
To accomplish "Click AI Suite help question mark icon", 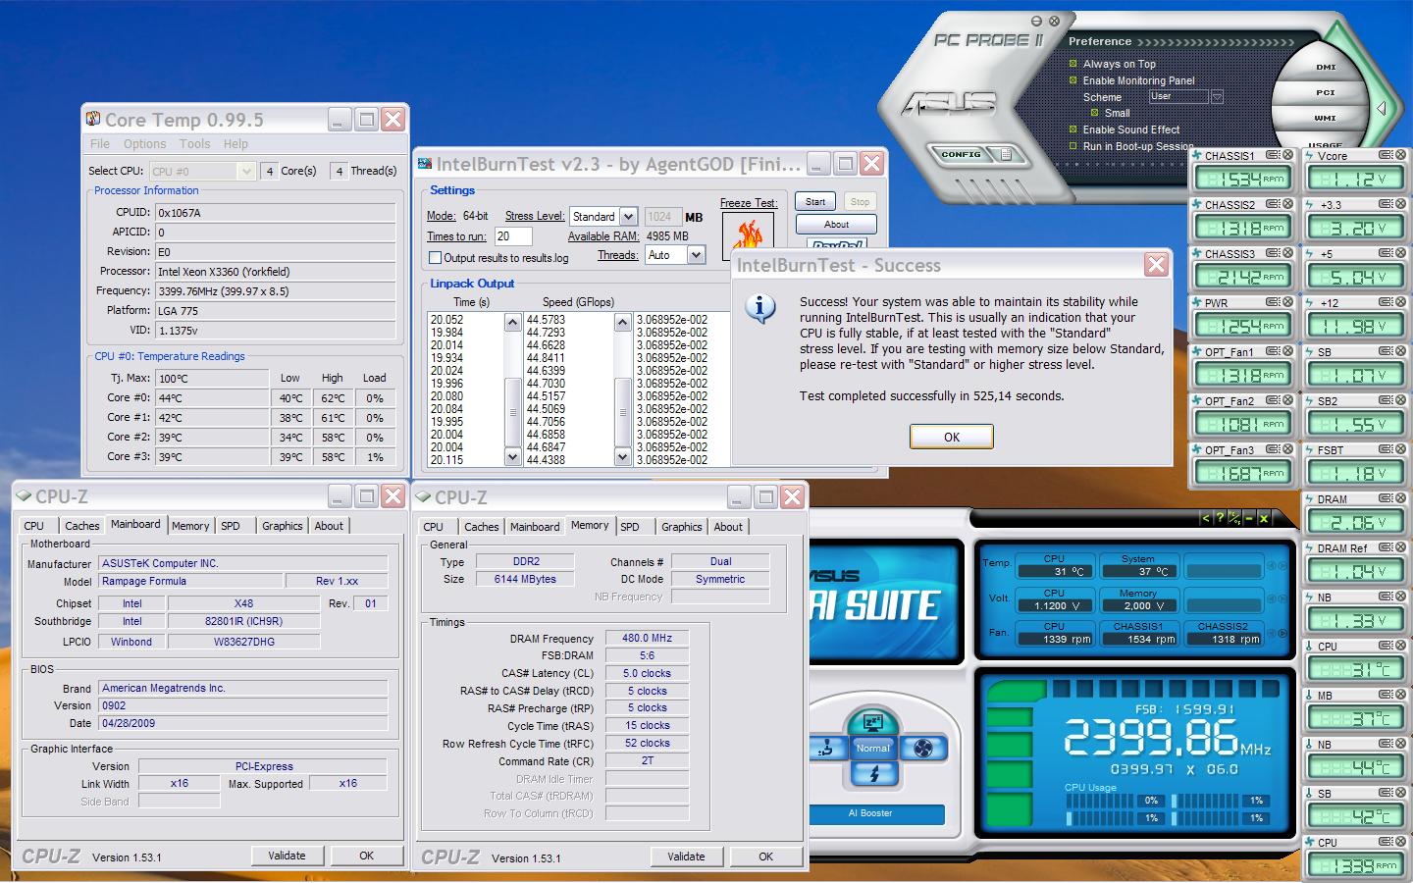I will click(1220, 518).
